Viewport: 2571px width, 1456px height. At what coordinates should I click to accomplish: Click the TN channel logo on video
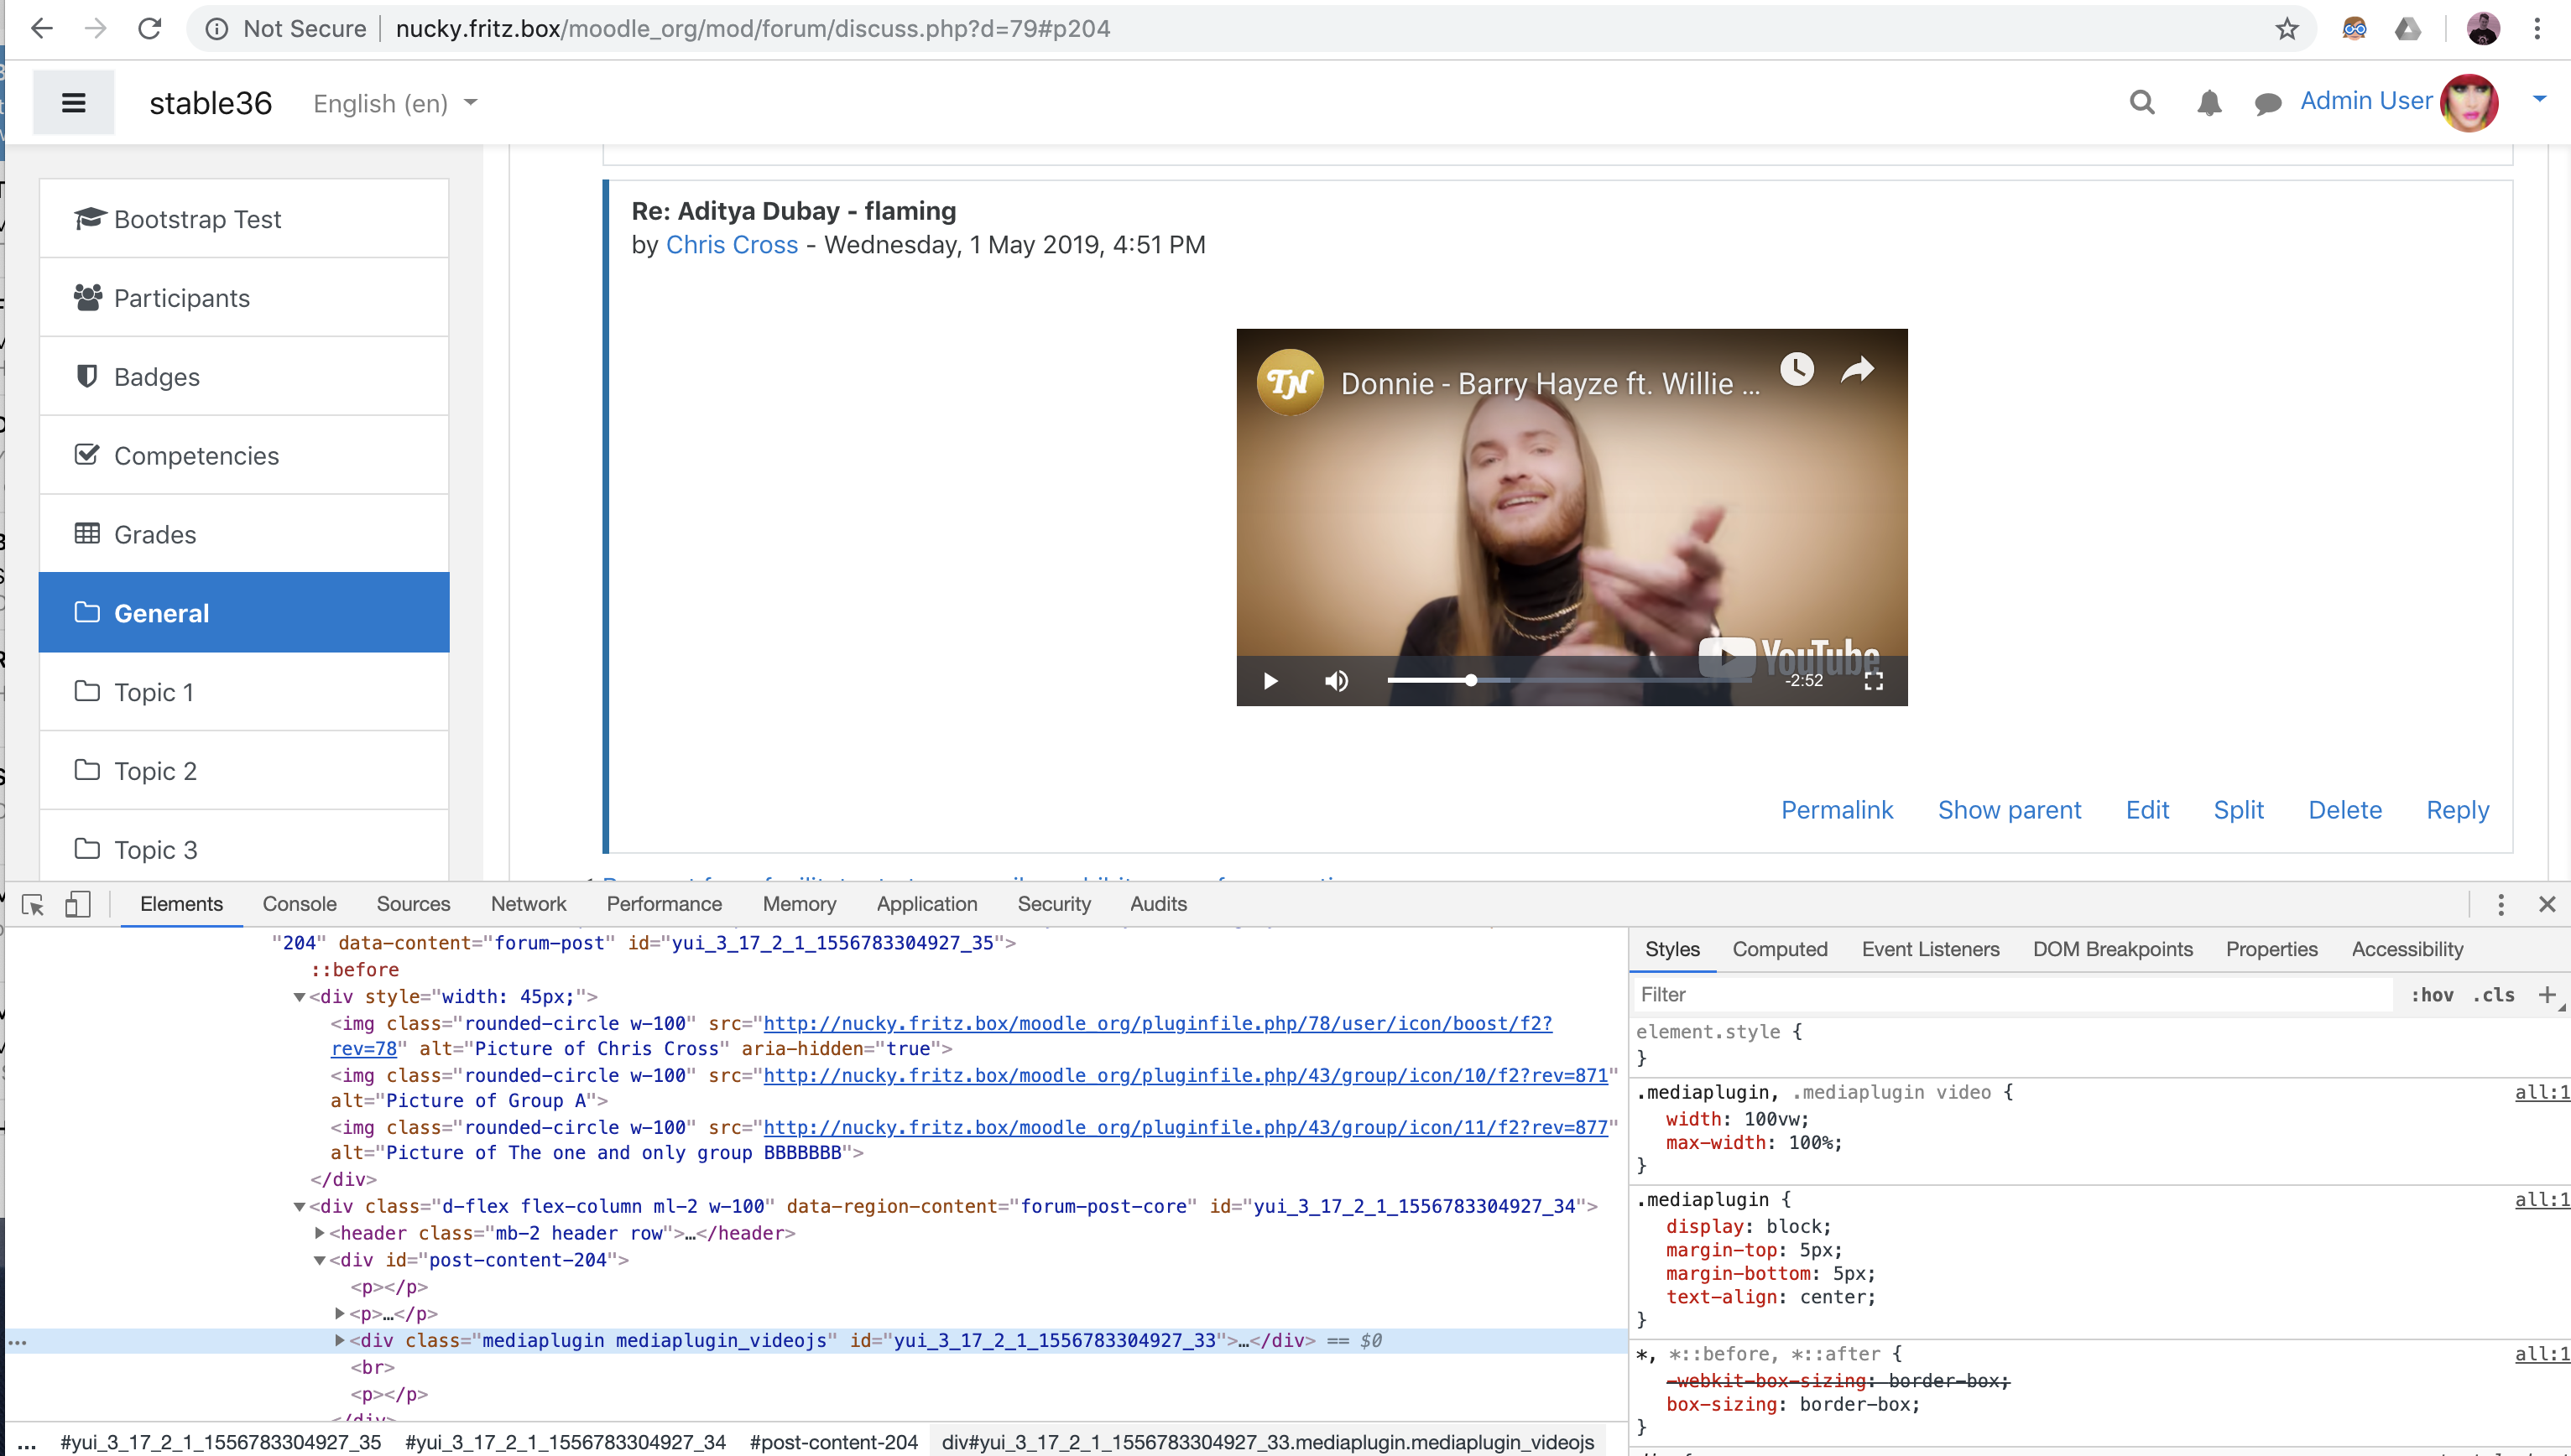click(x=1290, y=382)
